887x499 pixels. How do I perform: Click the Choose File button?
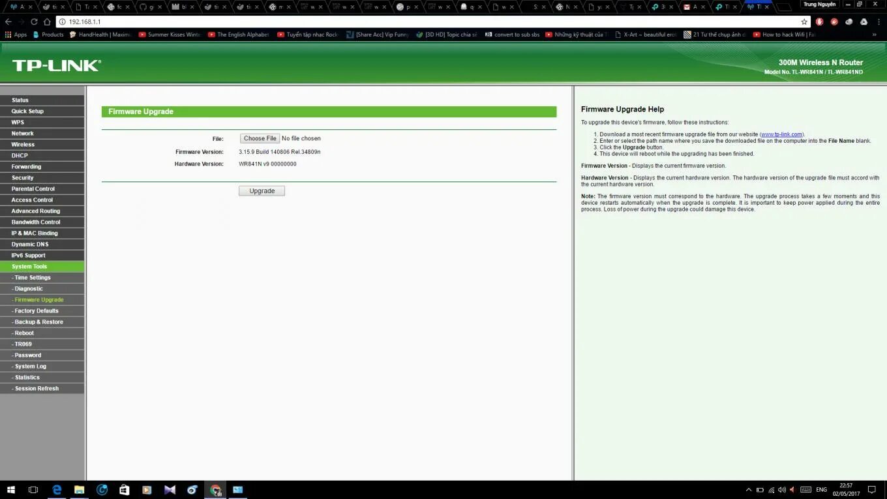[x=260, y=138]
